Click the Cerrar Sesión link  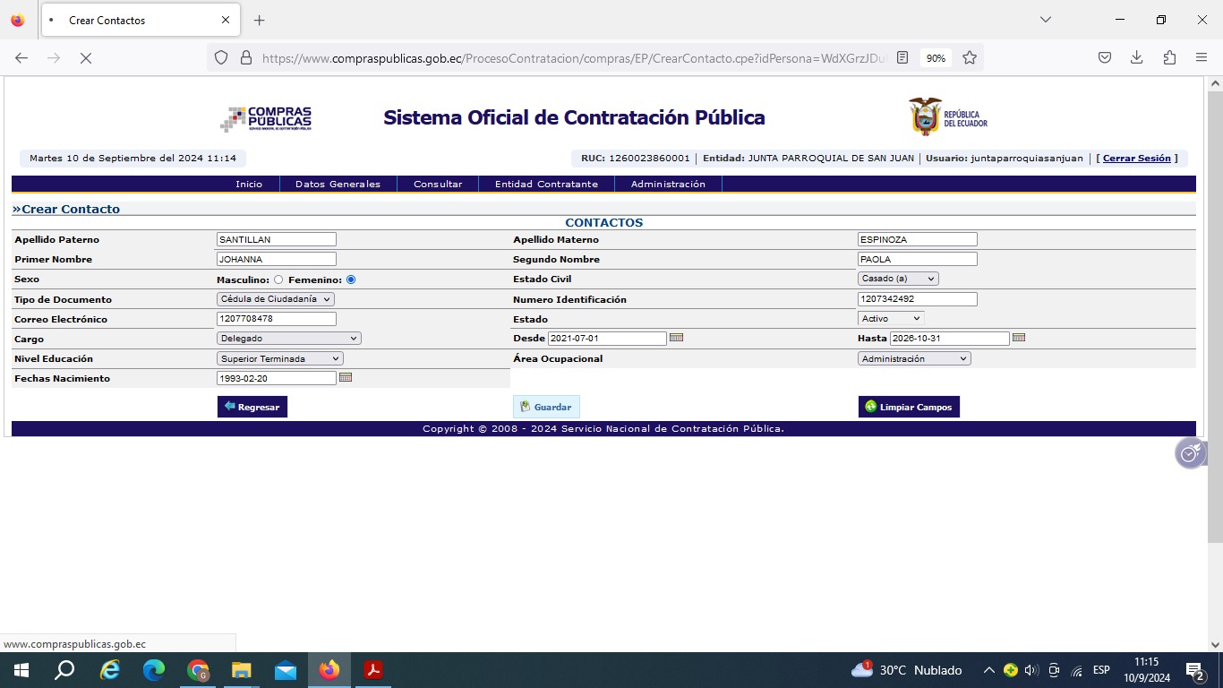(x=1136, y=159)
